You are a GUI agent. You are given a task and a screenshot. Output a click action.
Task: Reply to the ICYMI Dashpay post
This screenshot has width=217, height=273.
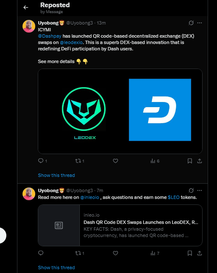tap(42, 161)
